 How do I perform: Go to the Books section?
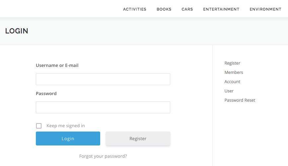(x=164, y=9)
